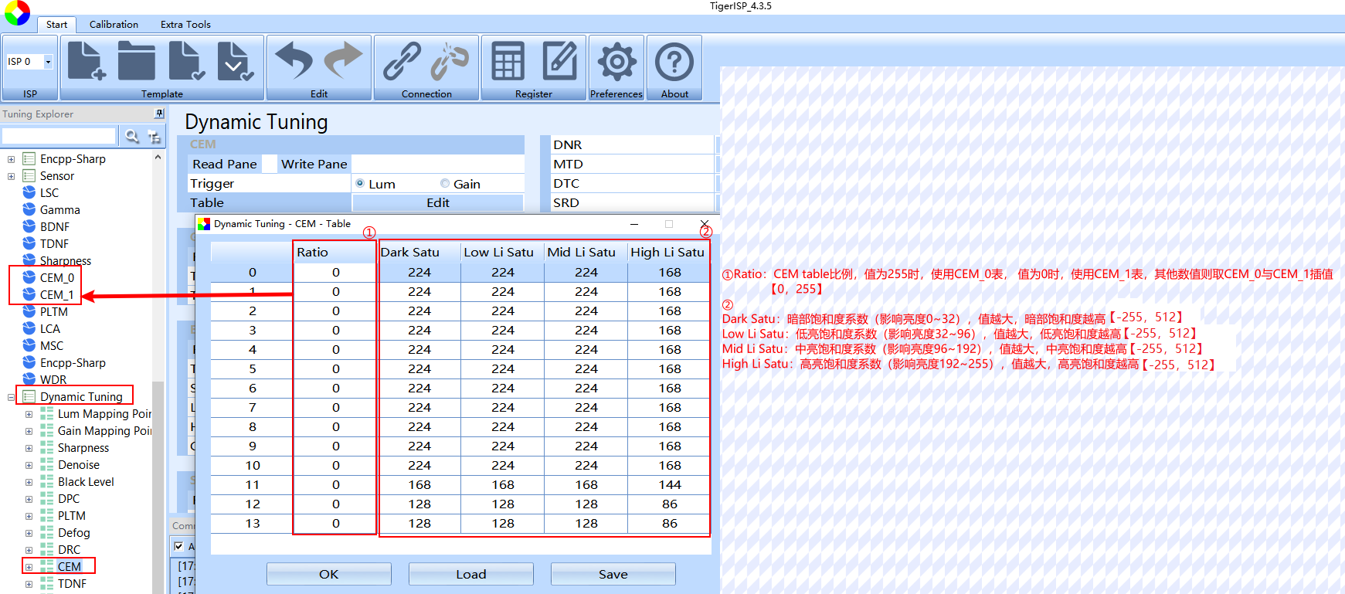The height and width of the screenshot is (594, 1345).
Task: Select Ratio cell in row 0
Action: point(335,272)
